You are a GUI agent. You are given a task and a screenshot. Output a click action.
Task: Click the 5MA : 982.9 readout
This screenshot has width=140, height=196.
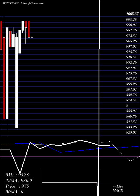17,175
